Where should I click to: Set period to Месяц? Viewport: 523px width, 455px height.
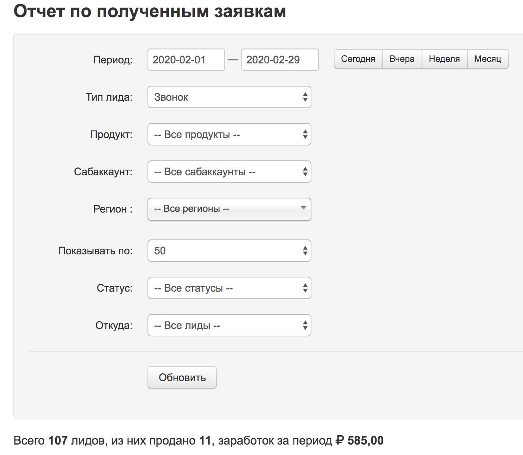(488, 59)
